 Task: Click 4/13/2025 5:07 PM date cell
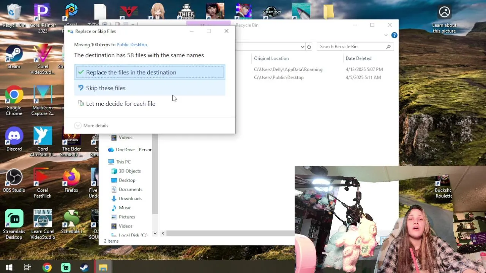click(x=364, y=69)
